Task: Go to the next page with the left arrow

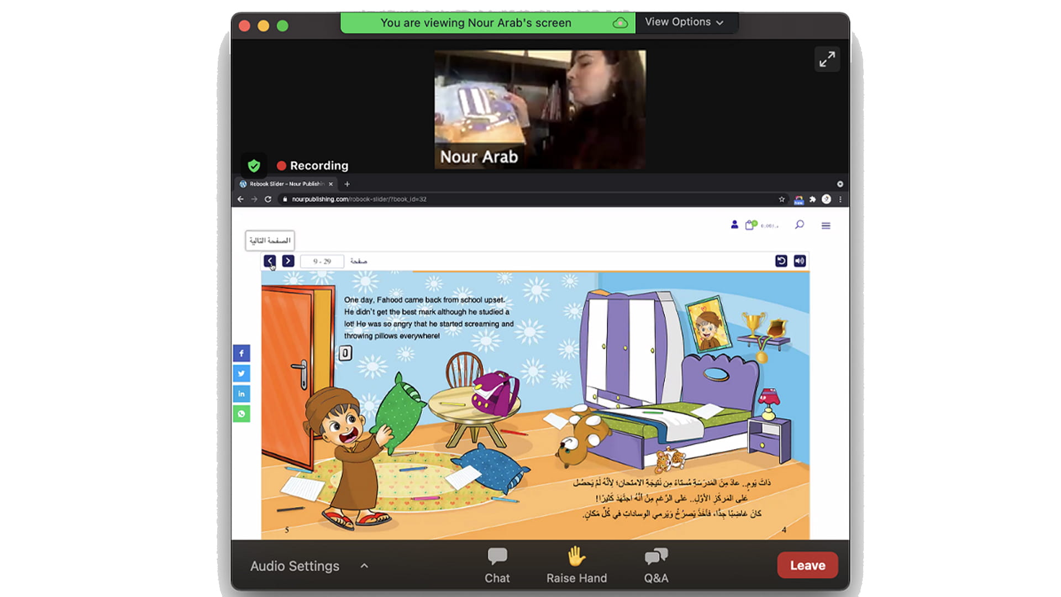Action: [270, 261]
